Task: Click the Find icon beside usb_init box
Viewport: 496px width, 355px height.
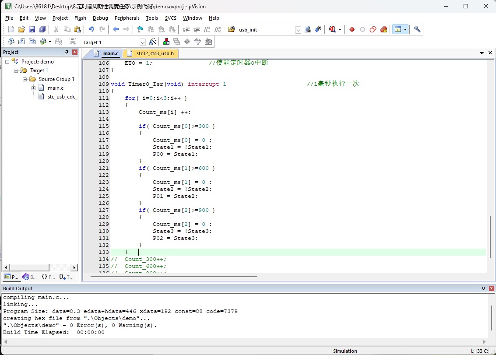Action: [308, 29]
